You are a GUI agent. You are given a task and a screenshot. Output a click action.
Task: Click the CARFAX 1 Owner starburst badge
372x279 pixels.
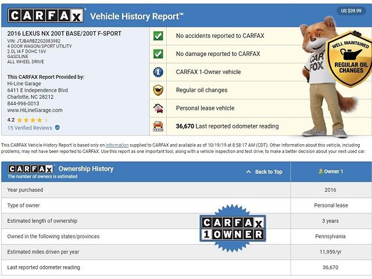click(x=233, y=228)
